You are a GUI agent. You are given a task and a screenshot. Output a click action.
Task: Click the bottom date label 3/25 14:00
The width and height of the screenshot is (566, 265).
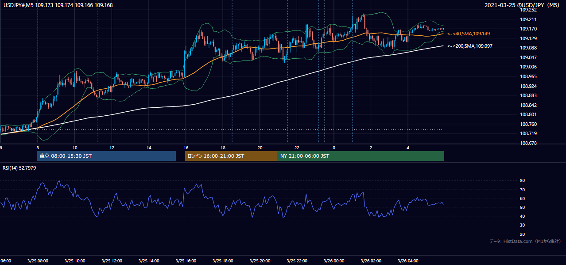148,261
